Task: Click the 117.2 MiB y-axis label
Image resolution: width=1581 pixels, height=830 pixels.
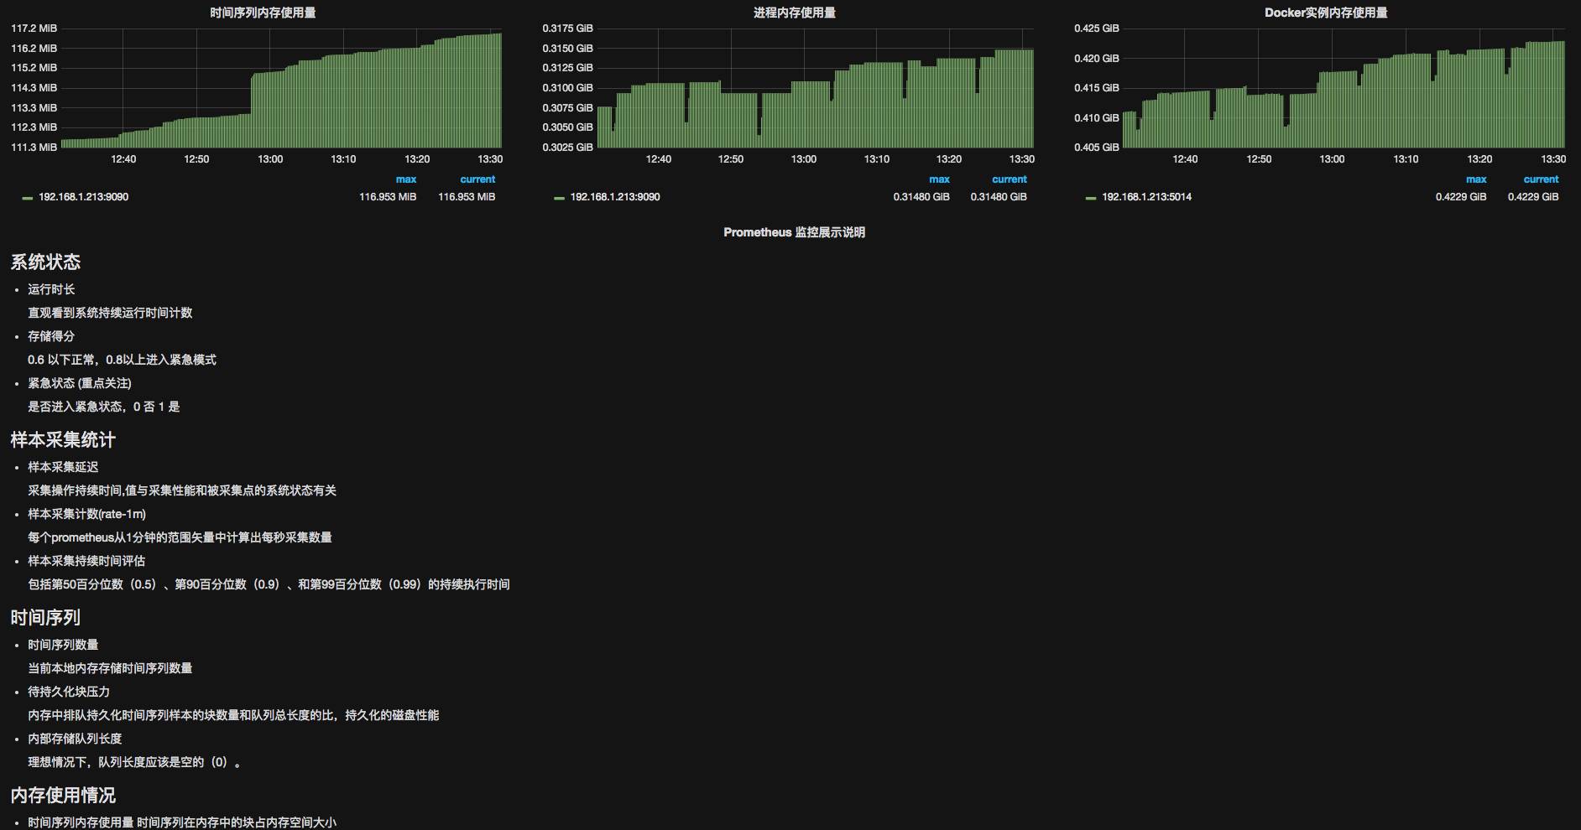Action: coord(34,29)
